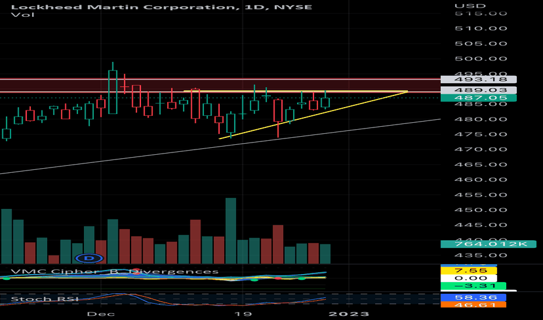This screenshot has width=543, height=320.
Task: Click the last green candlestick on chart
Action: (x=325, y=102)
